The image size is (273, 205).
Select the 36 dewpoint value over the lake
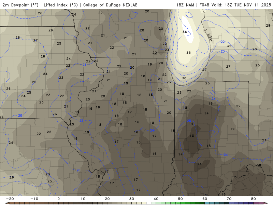pyautogui.click(x=185, y=32)
